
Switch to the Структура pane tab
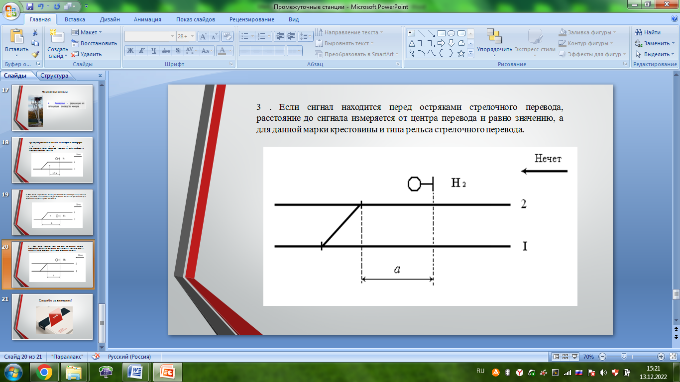coord(54,76)
